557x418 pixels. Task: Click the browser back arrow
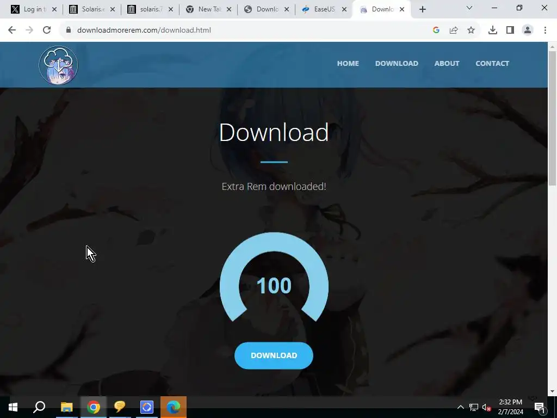[x=12, y=30]
